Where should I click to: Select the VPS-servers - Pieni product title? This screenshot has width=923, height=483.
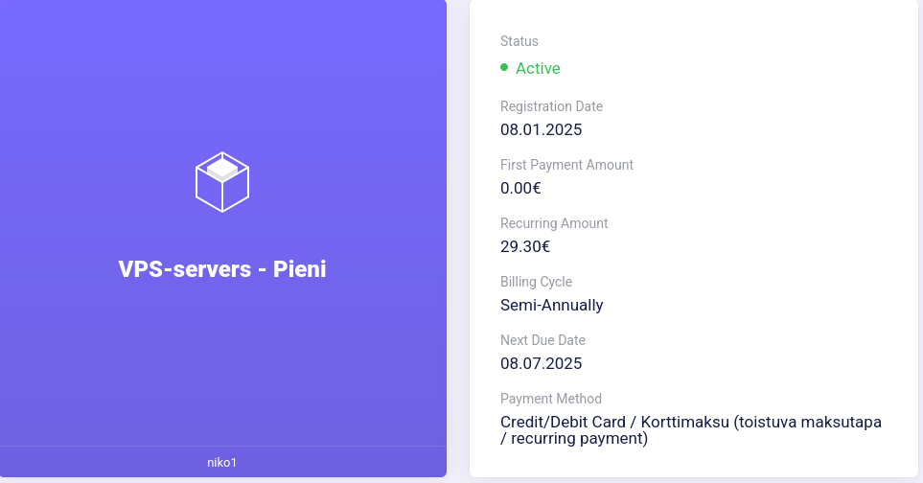pos(222,269)
